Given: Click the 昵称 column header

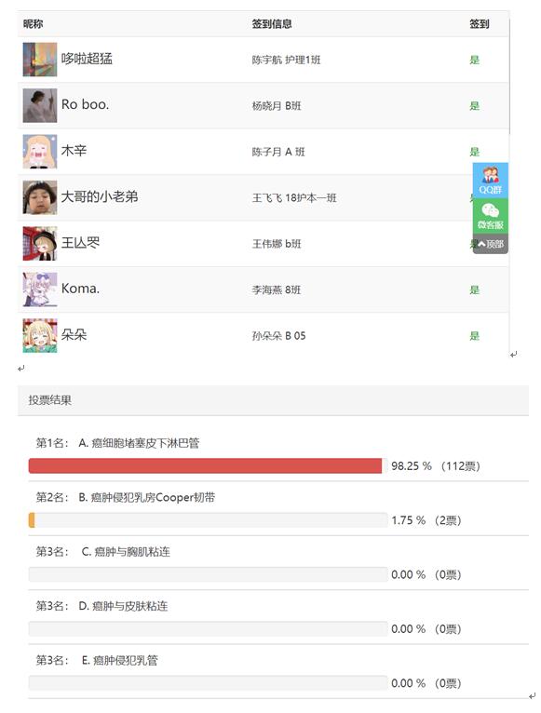Looking at the screenshot, I should [34, 23].
